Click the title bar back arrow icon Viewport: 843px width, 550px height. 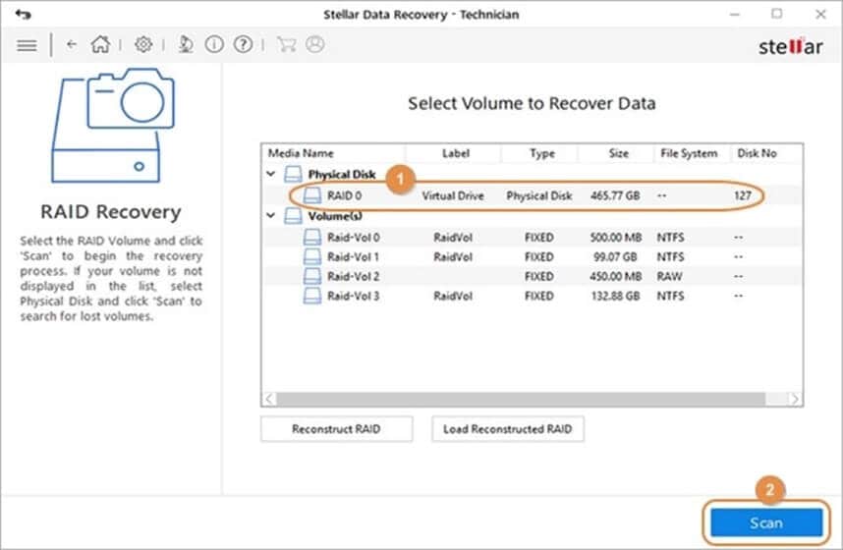click(x=23, y=14)
